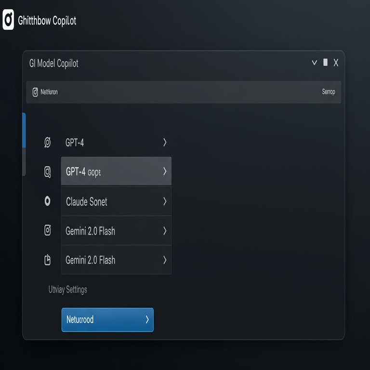
Task: Click the blue scrollbar thumb on left edge
Action: pos(24,130)
